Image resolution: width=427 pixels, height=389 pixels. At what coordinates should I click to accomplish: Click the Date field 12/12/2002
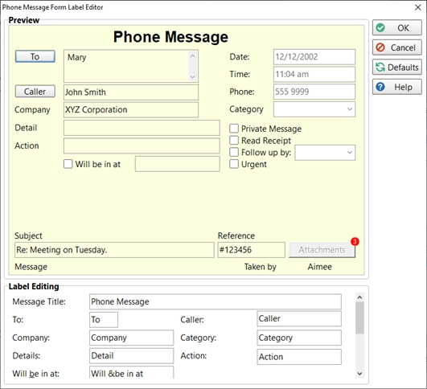point(314,57)
